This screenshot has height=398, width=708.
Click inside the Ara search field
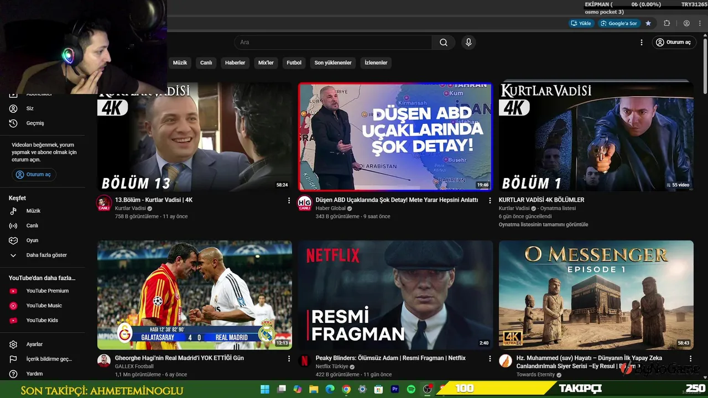pos(334,43)
